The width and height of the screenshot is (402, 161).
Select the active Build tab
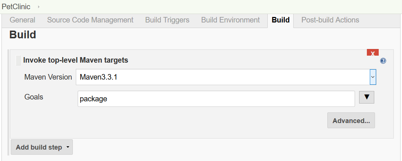[x=280, y=20]
